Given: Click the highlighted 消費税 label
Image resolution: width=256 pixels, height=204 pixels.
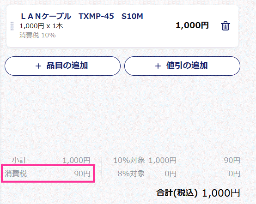Looking at the screenshot, I should pyautogui.click(x=16, y=174).
